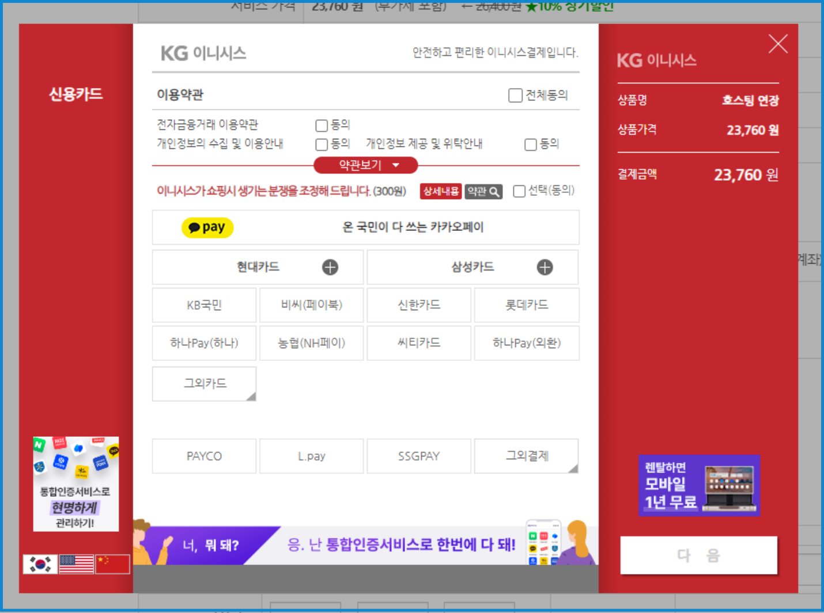Viewport: 824px width, 613px height.
Task: Click the plus icon next to 삼성카드
Action: pos(545,267)
